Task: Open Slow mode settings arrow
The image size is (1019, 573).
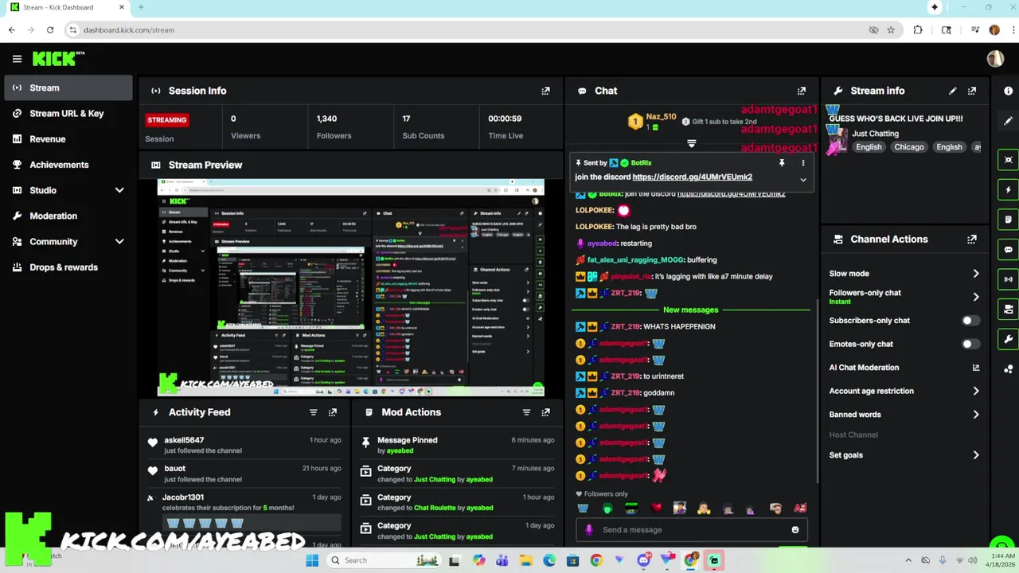Action: [x=976, y=274]
